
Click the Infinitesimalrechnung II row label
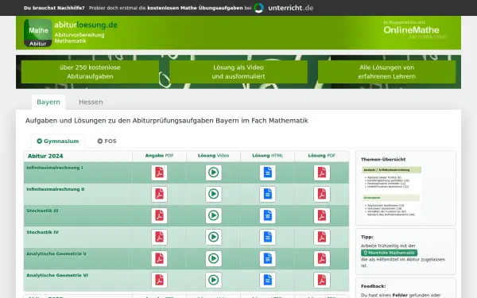56,189
